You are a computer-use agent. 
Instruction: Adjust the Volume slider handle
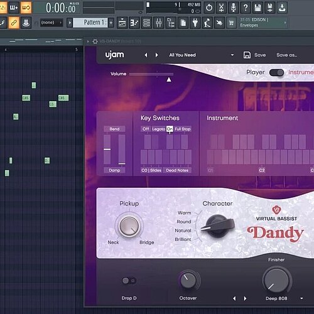[x=169, y=80]
